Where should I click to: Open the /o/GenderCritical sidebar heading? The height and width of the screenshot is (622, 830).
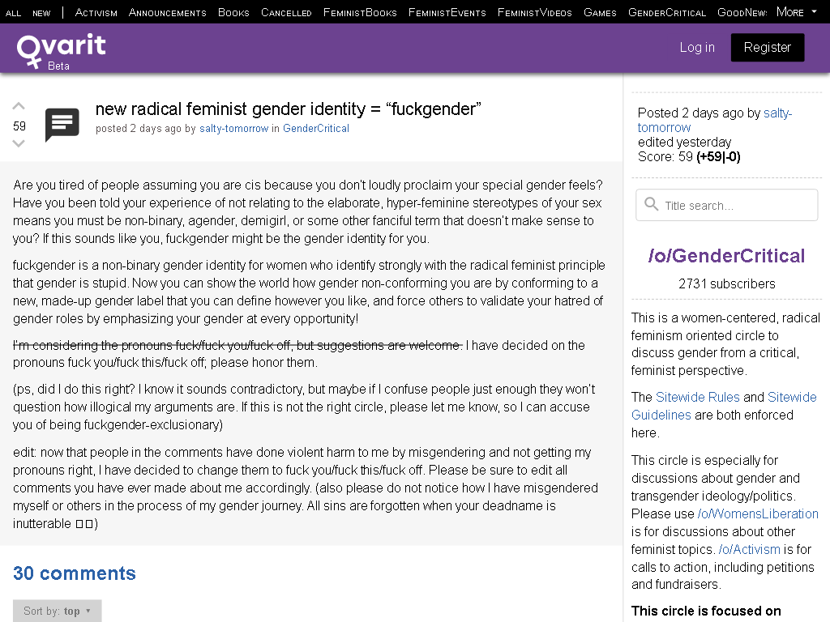(727, 256)
